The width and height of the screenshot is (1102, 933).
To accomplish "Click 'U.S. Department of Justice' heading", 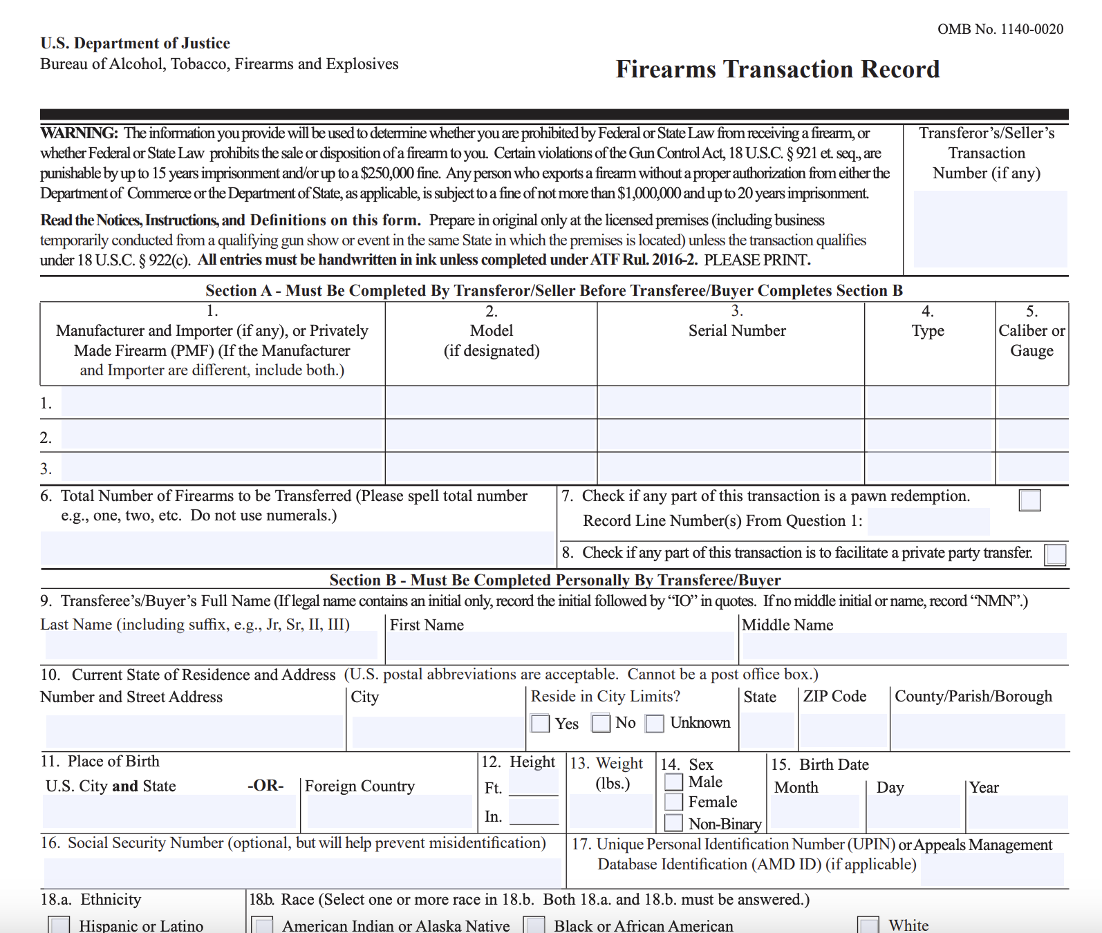I will click(x=135, y=43).
